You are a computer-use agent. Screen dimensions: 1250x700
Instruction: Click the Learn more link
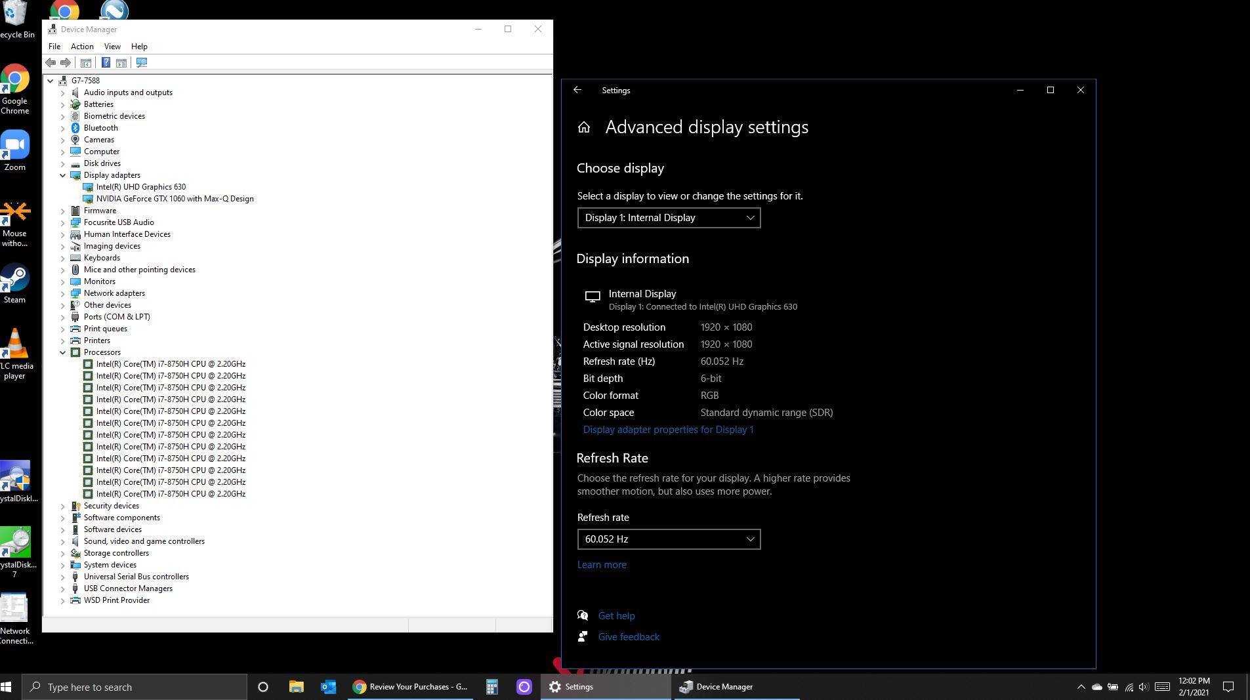(602, 565)
